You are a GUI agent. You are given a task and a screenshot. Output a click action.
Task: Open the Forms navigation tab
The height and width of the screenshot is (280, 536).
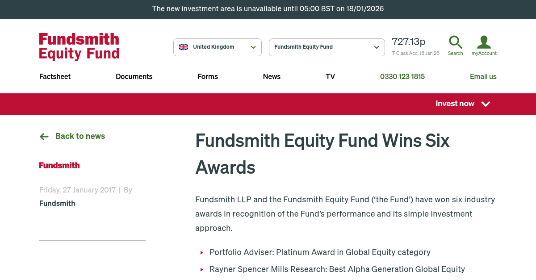[207, 76]
